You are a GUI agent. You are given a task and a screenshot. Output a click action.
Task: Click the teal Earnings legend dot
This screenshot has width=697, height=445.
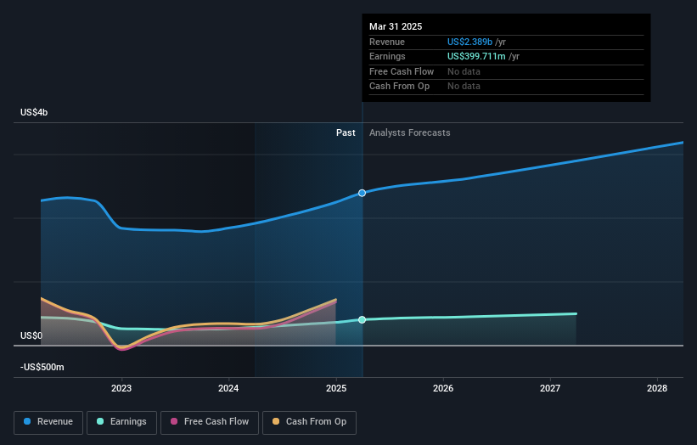point(100,421)
